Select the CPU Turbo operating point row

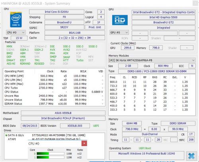(x=54, y=88)
